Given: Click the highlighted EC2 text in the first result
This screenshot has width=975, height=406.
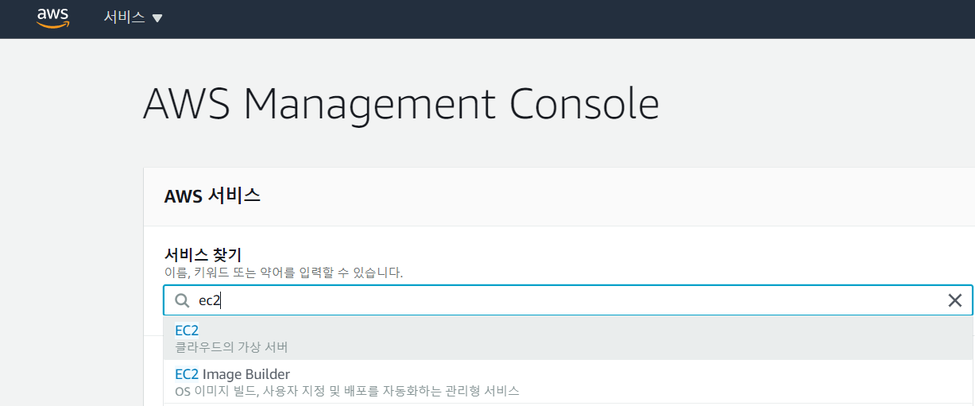Looking at the screenshot, I should pos(187,331).
